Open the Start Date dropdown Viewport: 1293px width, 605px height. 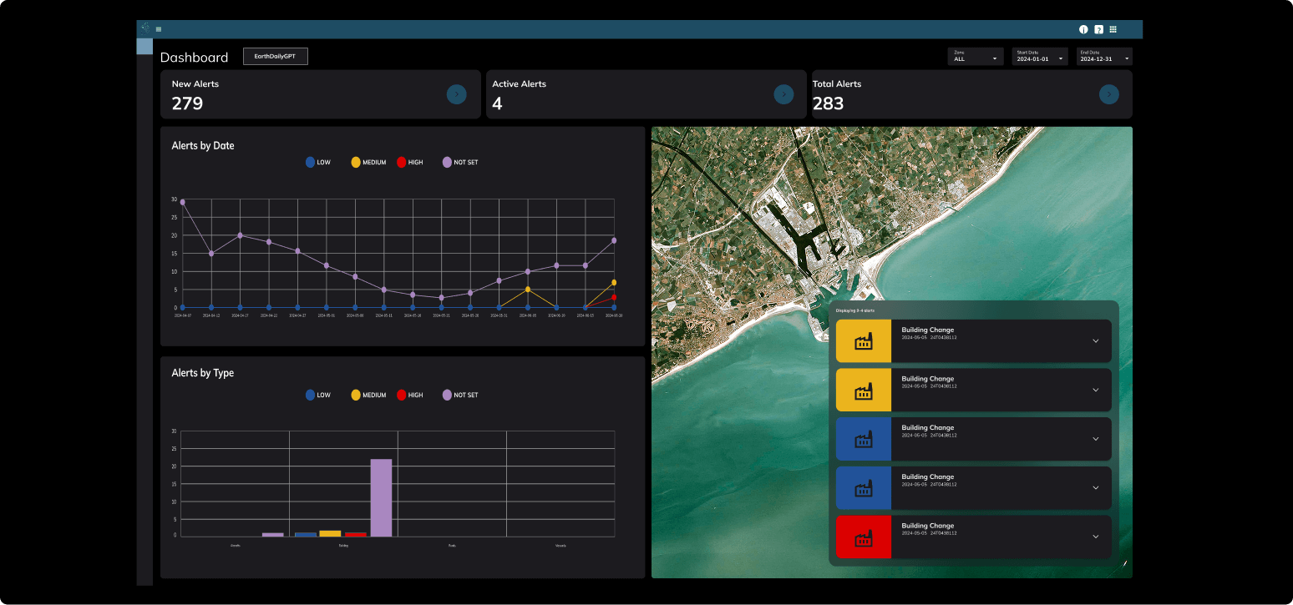(1039, 57)
